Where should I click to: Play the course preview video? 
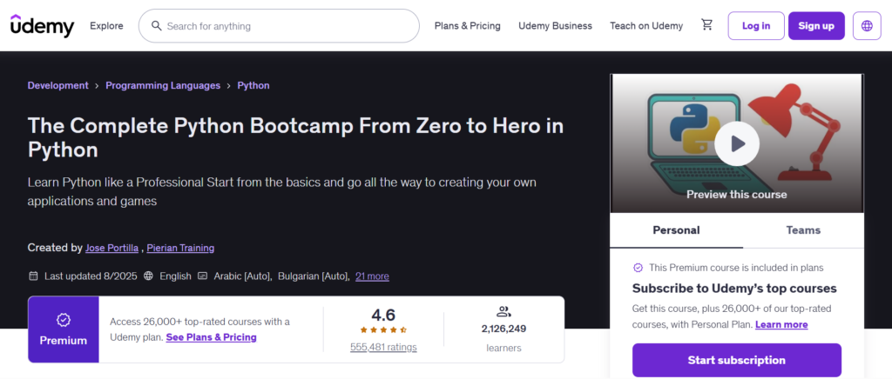[x=737, y=143]
